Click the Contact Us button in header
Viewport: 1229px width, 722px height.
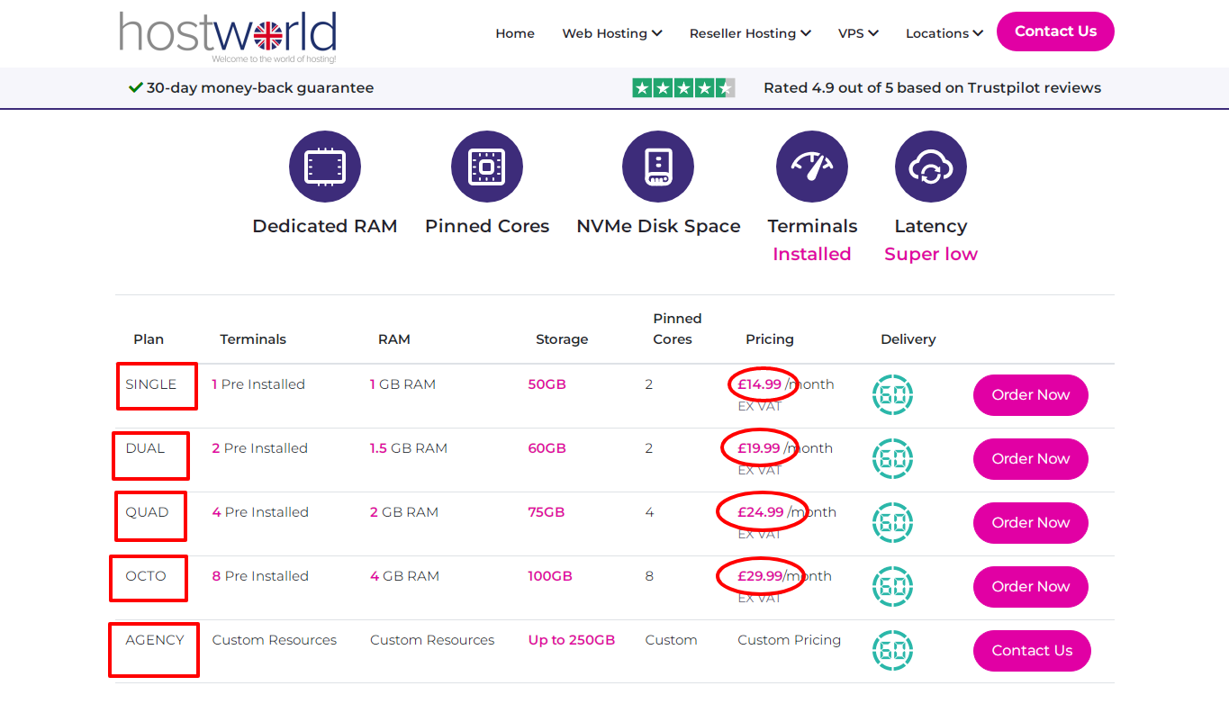tap(1055, 32)
